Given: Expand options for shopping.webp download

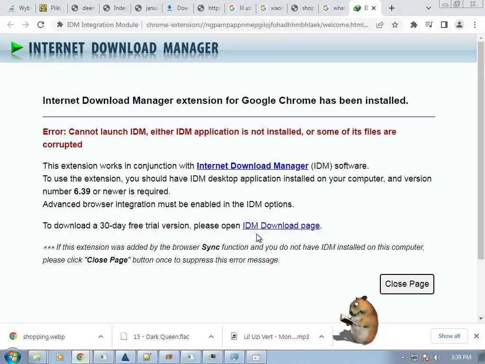Looking at the screenshot, I should 101,337.
